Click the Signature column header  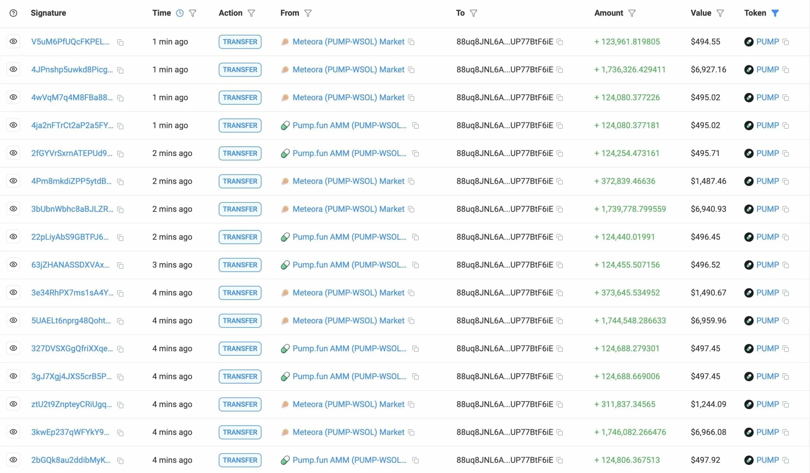[48, 13]
